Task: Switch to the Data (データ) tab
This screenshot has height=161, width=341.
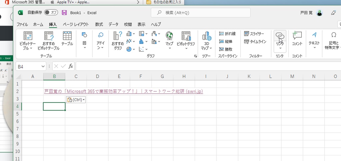Action: point(113,24)
